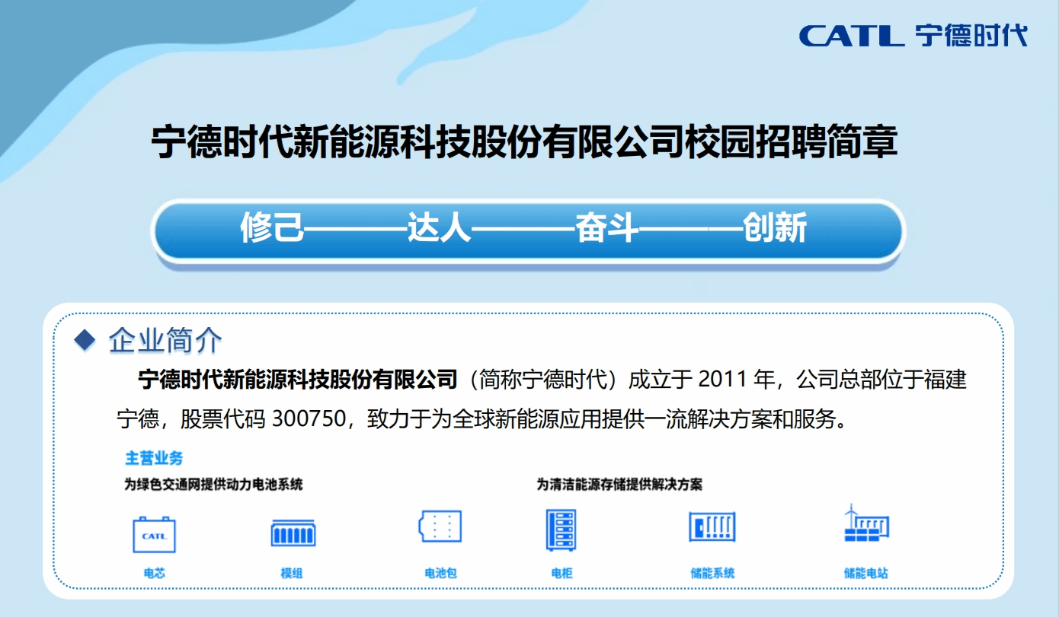Click the 电池包 caption
This screenshot has width=1059, height=617.
coord(440,573)
